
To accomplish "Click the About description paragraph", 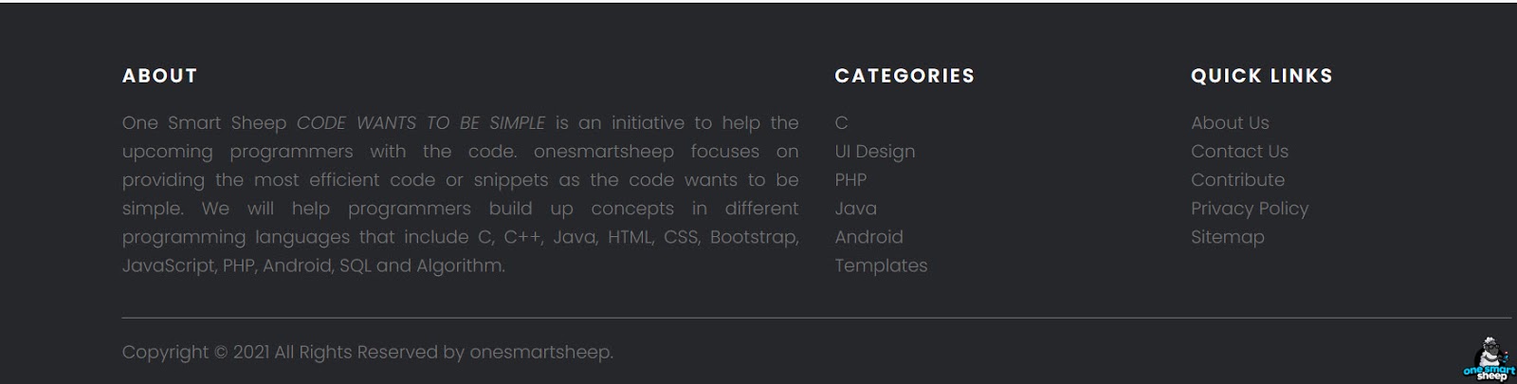I will [x=461, y=194].
